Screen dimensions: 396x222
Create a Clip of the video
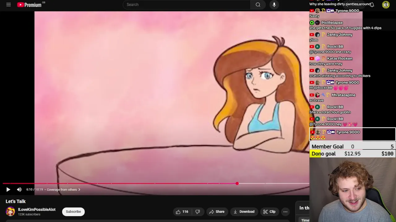pyautogui.click(x=269, y=212)
